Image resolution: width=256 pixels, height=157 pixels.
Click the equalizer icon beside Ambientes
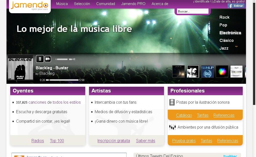[172, 127]
